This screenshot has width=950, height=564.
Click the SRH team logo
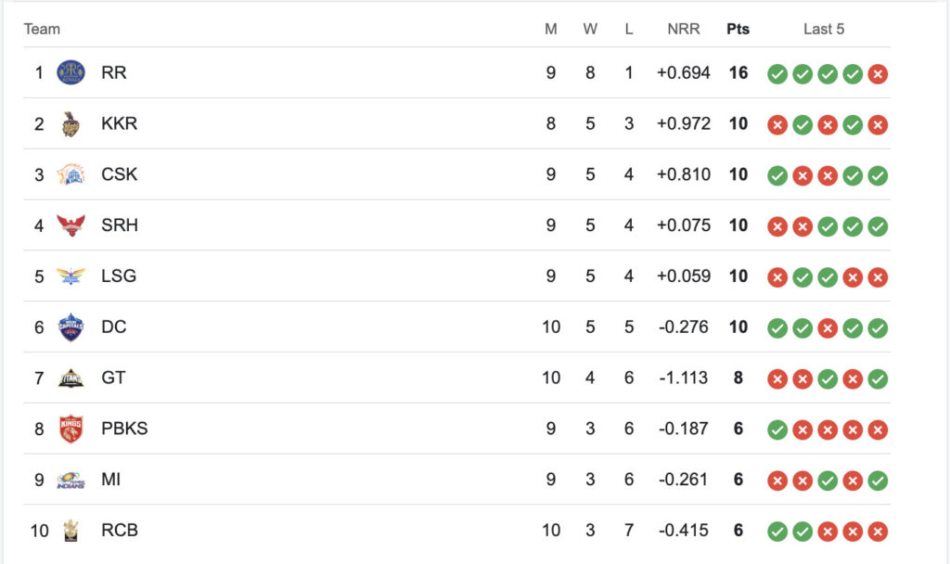pyautogui.click(x=71, y=225)
